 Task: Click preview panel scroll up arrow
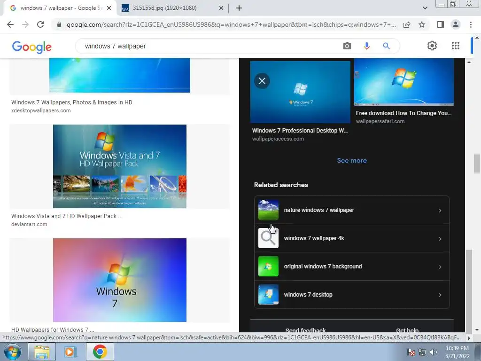(469, 62)
